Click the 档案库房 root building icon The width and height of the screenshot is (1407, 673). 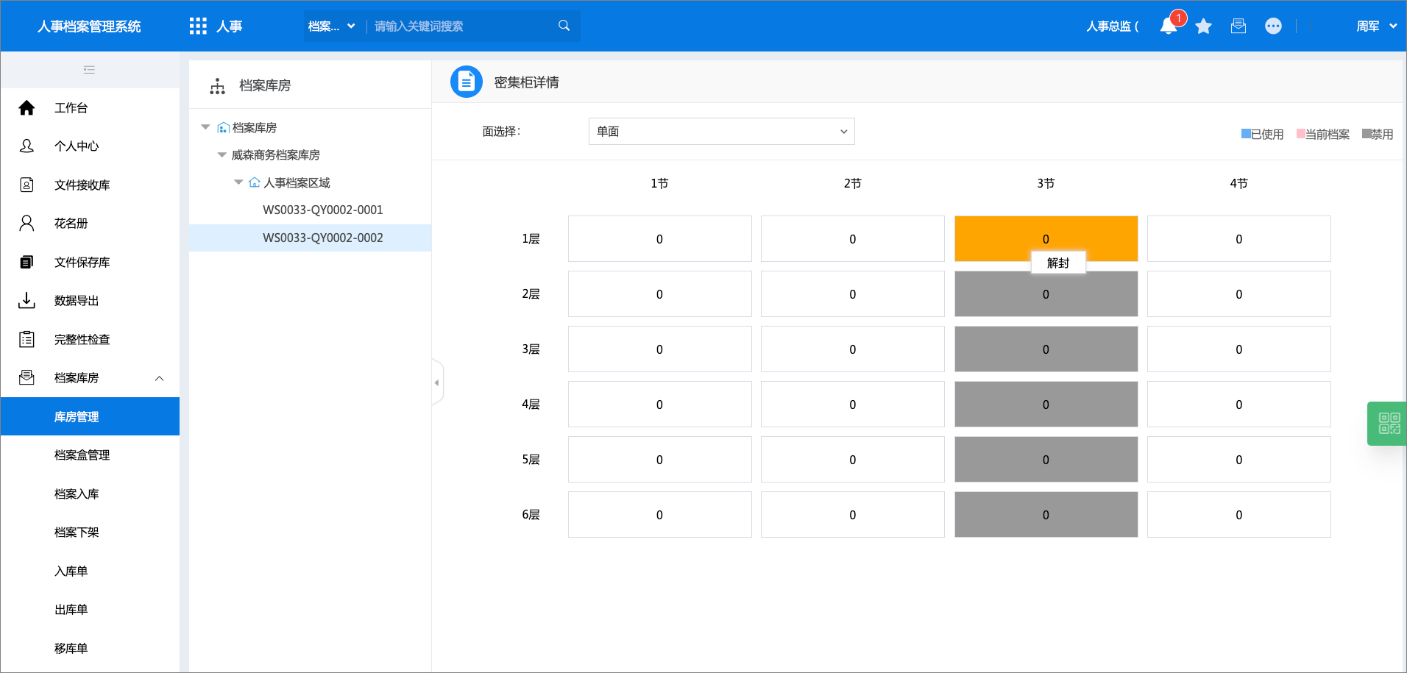tap(223, 128)
